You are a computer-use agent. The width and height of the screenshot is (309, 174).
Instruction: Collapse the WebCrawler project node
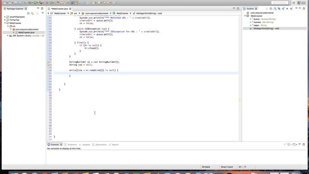tap(5, 23)
